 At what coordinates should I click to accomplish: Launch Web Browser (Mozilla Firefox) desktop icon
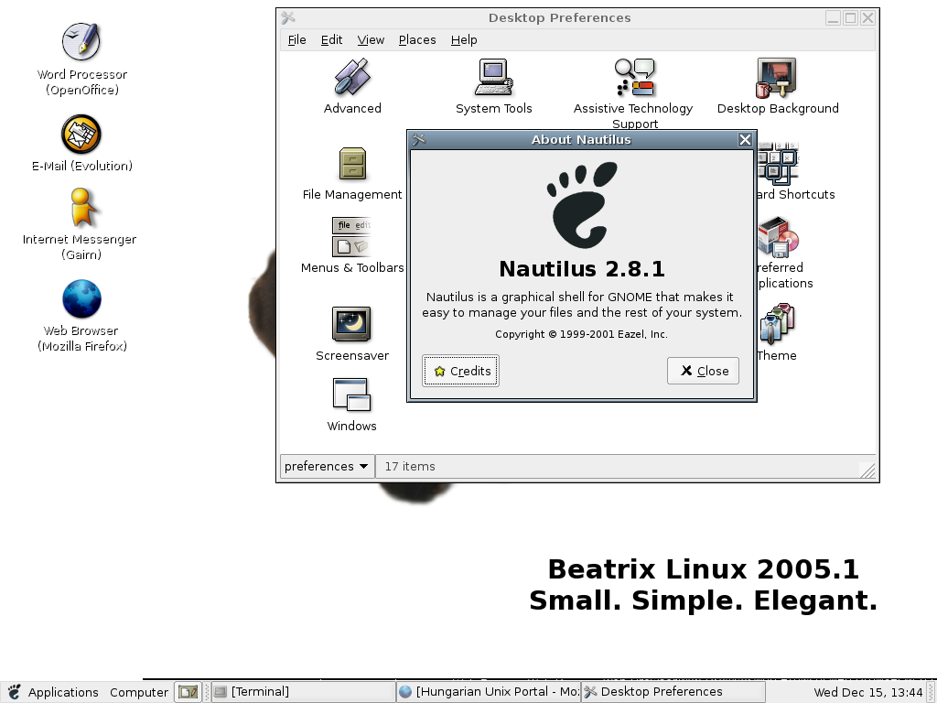pos(81,299)
